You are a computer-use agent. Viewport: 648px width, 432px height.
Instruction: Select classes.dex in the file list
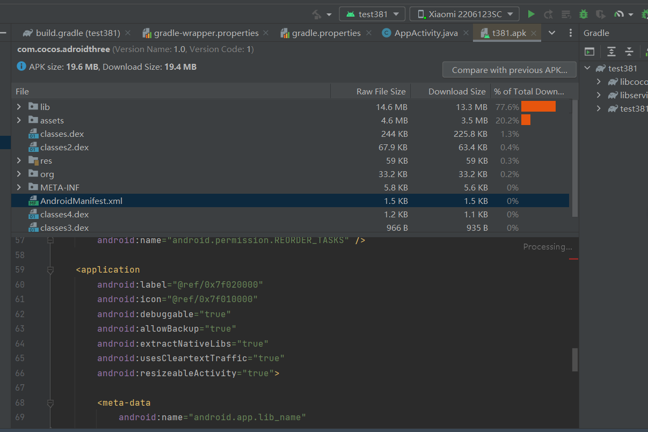point(62,134)
